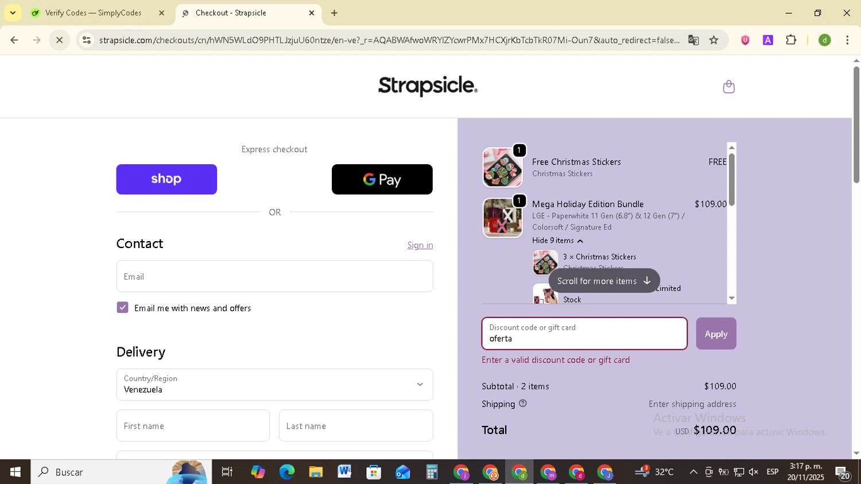Click the First name field

tap(193, 425)
